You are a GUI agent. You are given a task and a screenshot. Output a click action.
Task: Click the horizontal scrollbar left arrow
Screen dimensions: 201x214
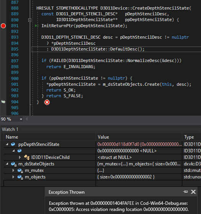27,119
